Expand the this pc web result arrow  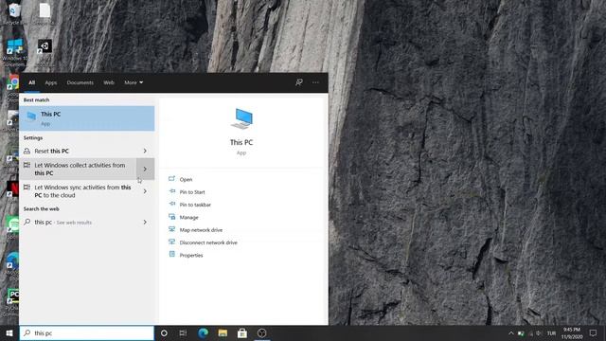coord(145,222)
